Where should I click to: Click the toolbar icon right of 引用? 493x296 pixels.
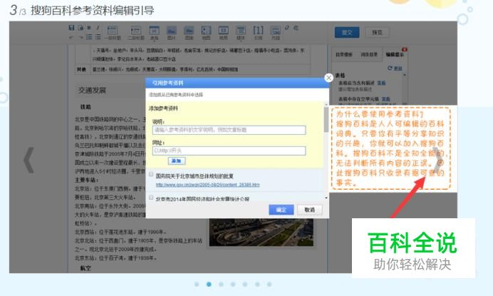click(x=276, y=33)
